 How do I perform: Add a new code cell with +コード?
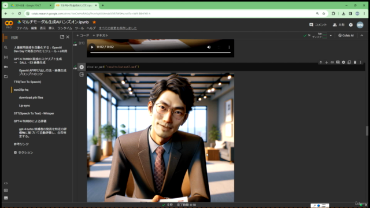83,35
